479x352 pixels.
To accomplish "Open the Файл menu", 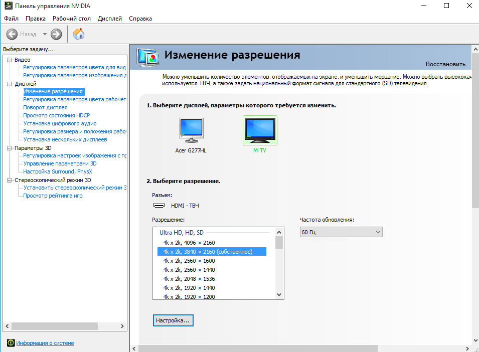I will 12,19.
